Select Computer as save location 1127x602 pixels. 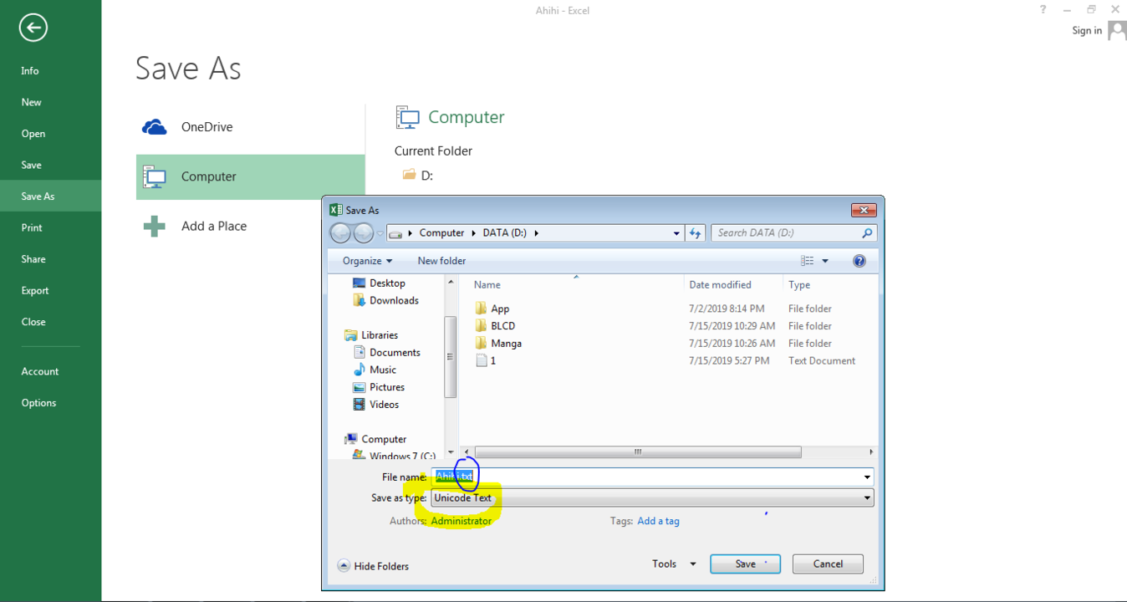(250, 176)
